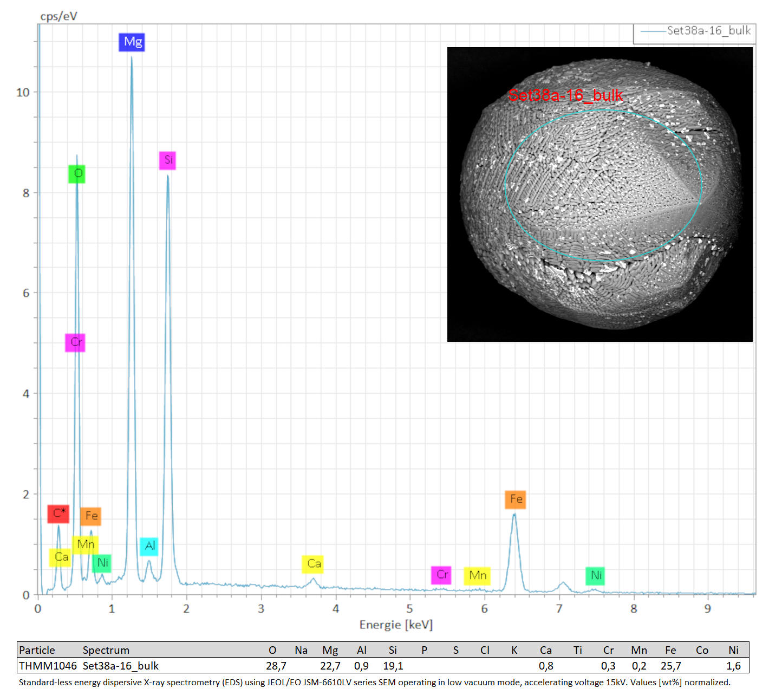Click the magenta Si peak label

click(x=167, y=160)
